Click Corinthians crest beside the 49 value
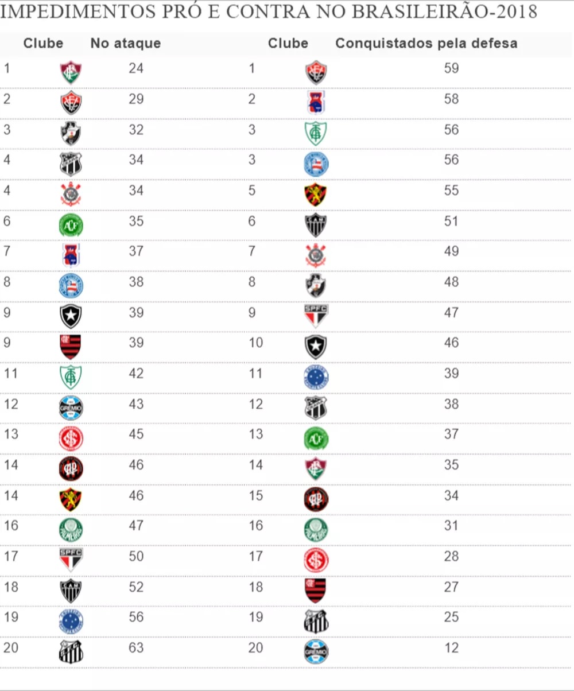 316,255
